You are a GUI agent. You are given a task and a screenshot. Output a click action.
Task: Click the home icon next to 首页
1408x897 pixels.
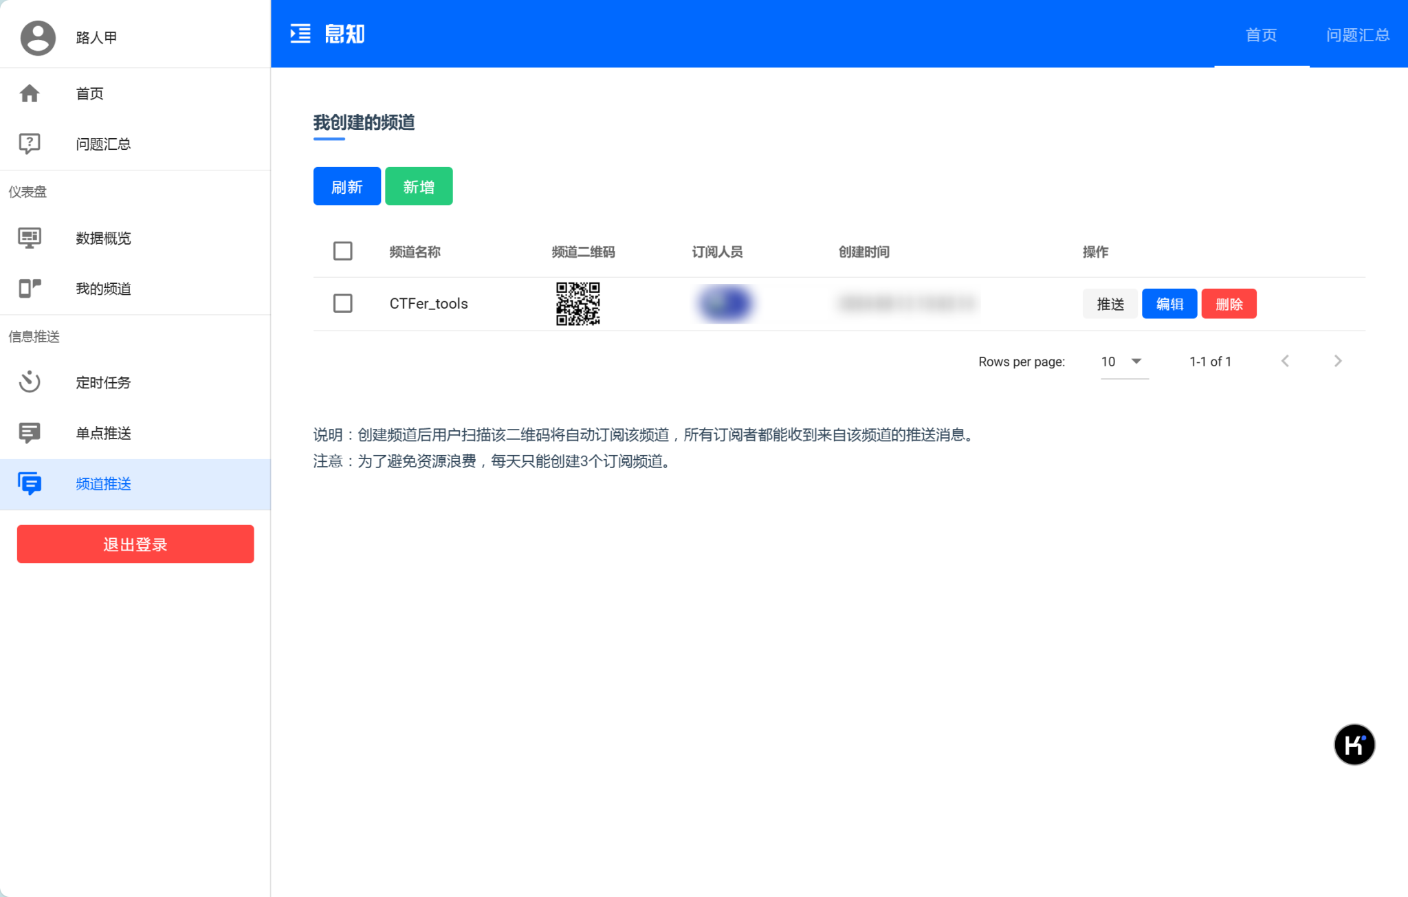(30, 93)
